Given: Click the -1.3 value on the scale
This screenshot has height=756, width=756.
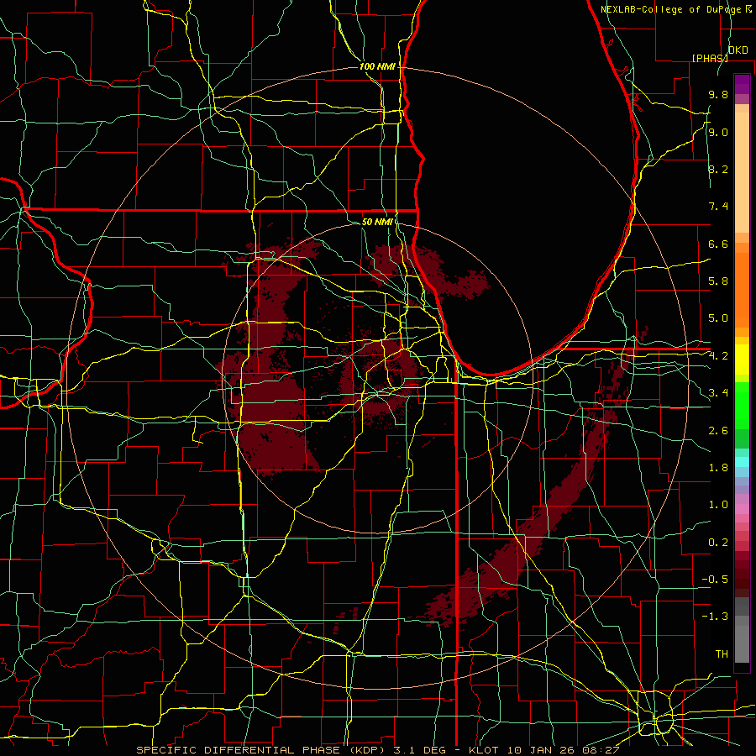Looking at the screenshot, I should (715, 617).
